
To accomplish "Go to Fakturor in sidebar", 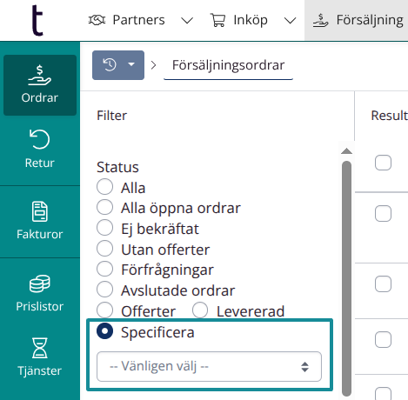I will 40,221.
